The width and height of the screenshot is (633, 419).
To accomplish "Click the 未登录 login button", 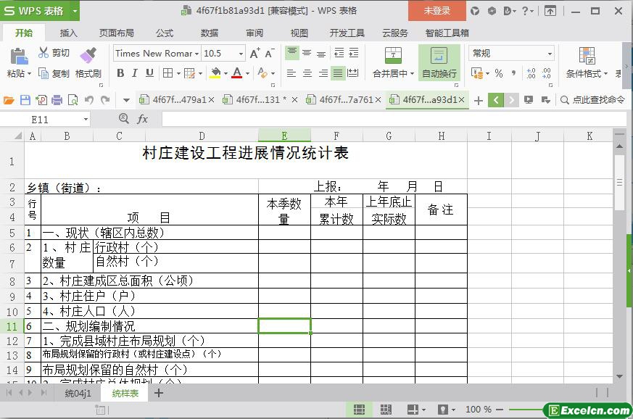I will 437,10.
